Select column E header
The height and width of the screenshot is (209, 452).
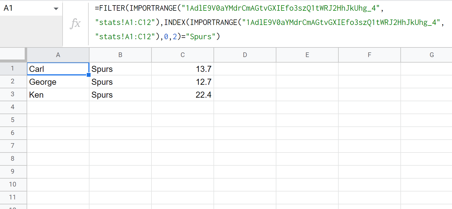click(x=307, y=55)
